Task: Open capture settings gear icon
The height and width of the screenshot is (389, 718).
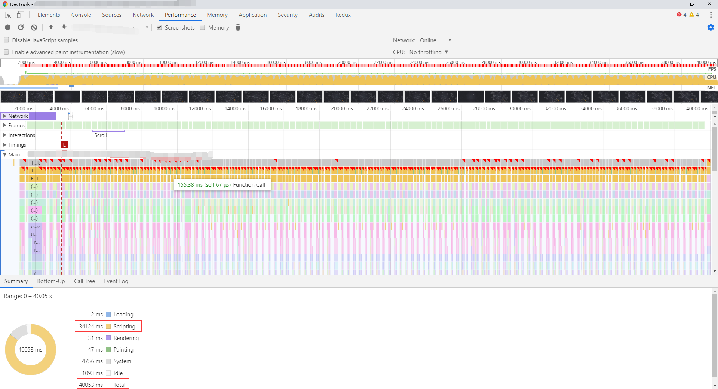Action: pos(711,27)
